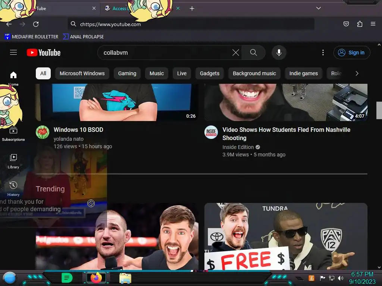Open the network tray icon

[x=331, y=278]
